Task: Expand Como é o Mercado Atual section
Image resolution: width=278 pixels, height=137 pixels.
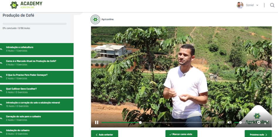Action: (37, 63)
